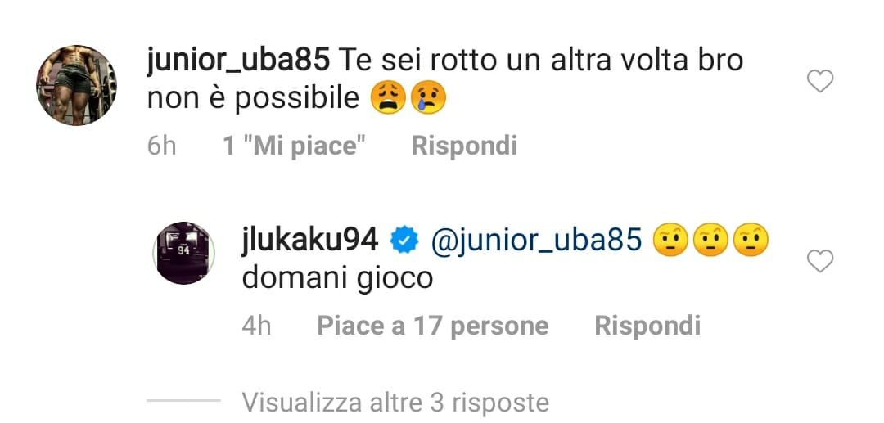Click the blue verified badge next to jlukaku94
884x423 pixels.
(404, 241)
